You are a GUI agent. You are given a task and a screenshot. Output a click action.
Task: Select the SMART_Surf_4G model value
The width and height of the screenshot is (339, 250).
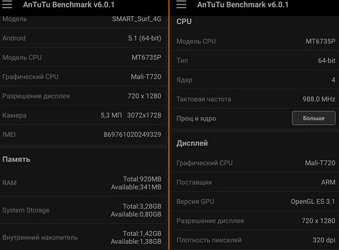coord(137,19)
